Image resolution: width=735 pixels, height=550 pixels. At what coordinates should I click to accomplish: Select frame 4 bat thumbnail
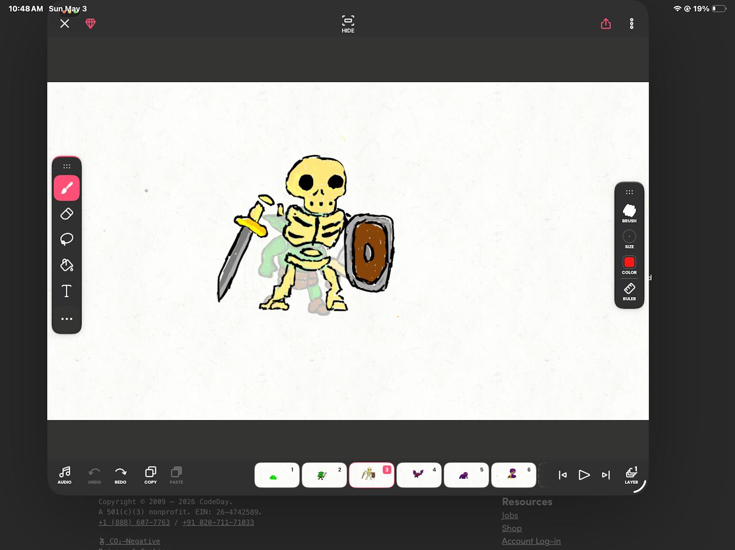(419, 475)
